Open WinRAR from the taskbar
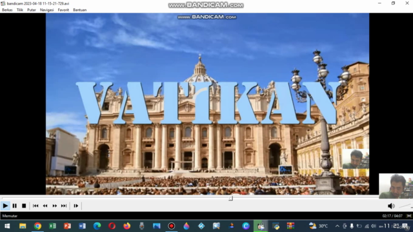 click(x=290, y=226)
